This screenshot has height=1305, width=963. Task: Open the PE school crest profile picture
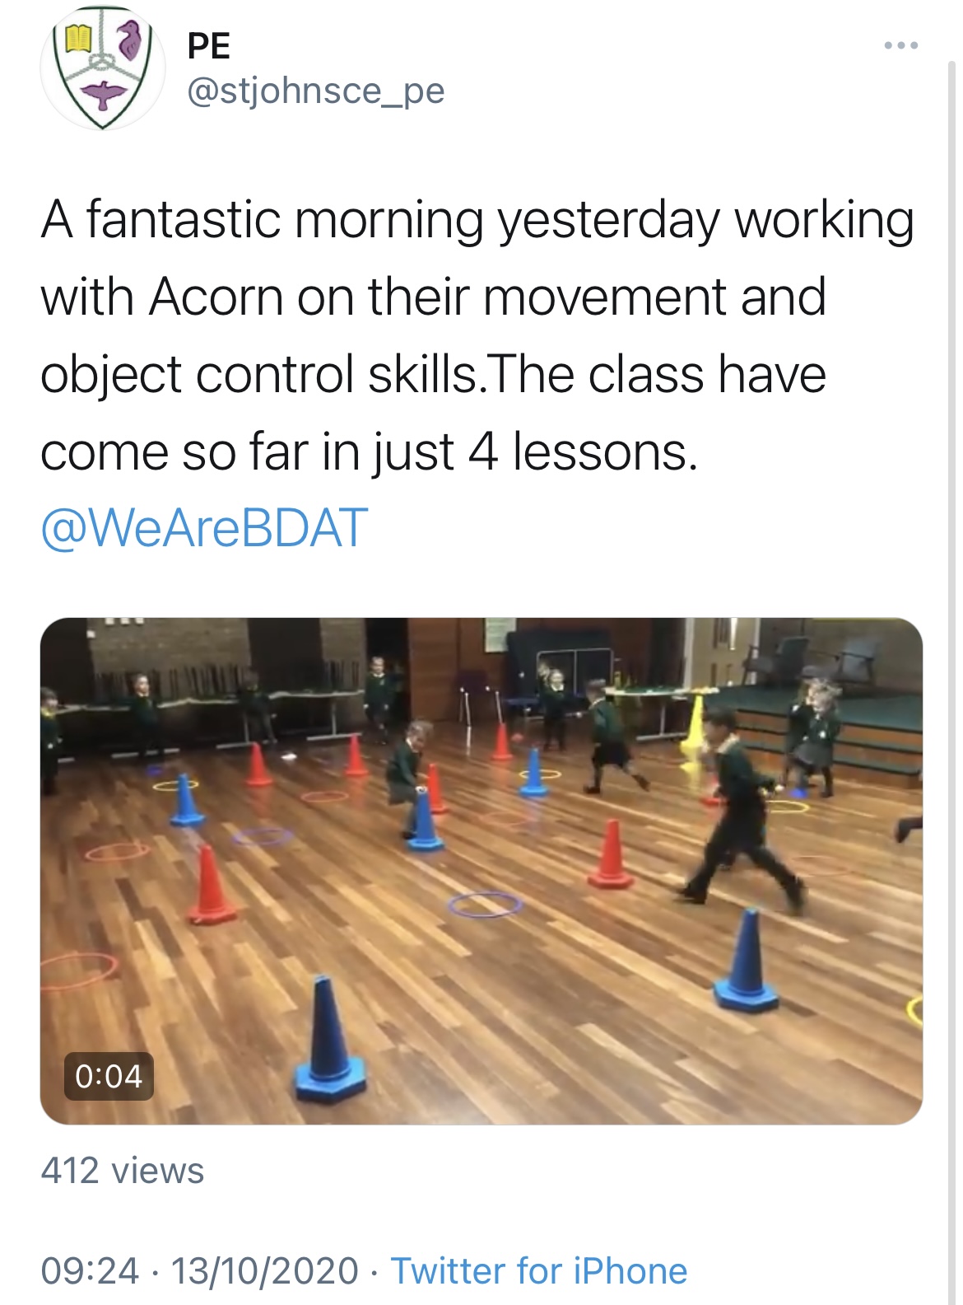click(103, 68)
